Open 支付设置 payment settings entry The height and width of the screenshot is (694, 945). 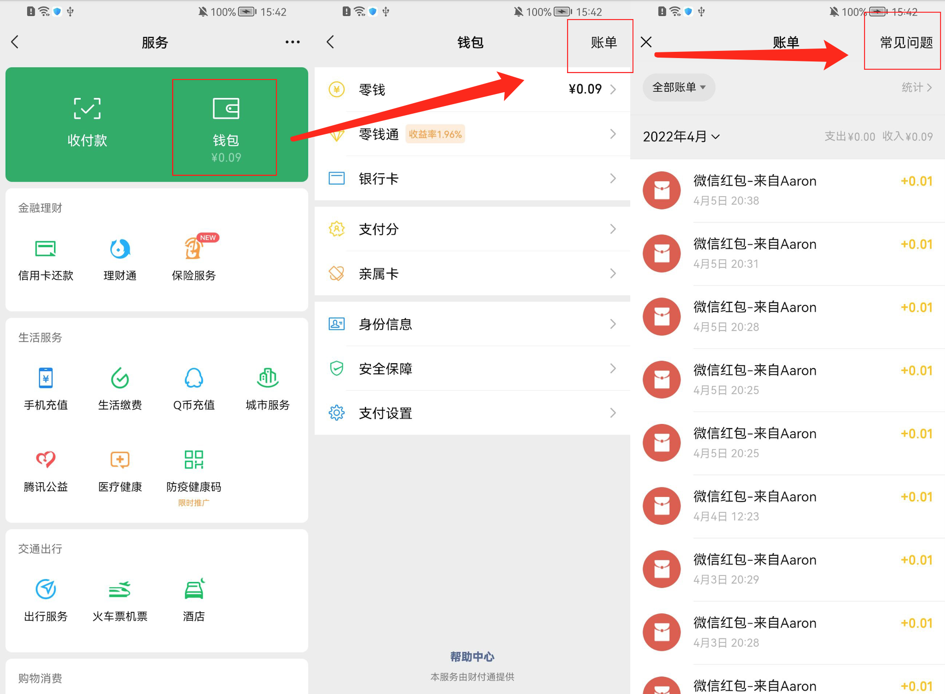(472, 413)
